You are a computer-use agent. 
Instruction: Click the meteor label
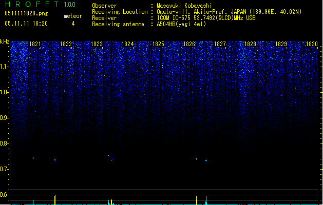[x=73, y=16]
